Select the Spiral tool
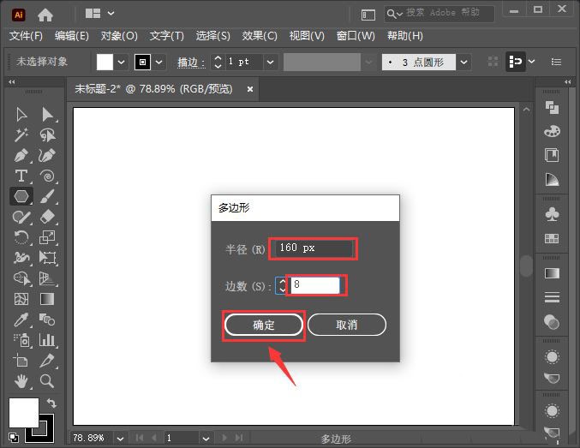580x448 pixels. point(47,176)
